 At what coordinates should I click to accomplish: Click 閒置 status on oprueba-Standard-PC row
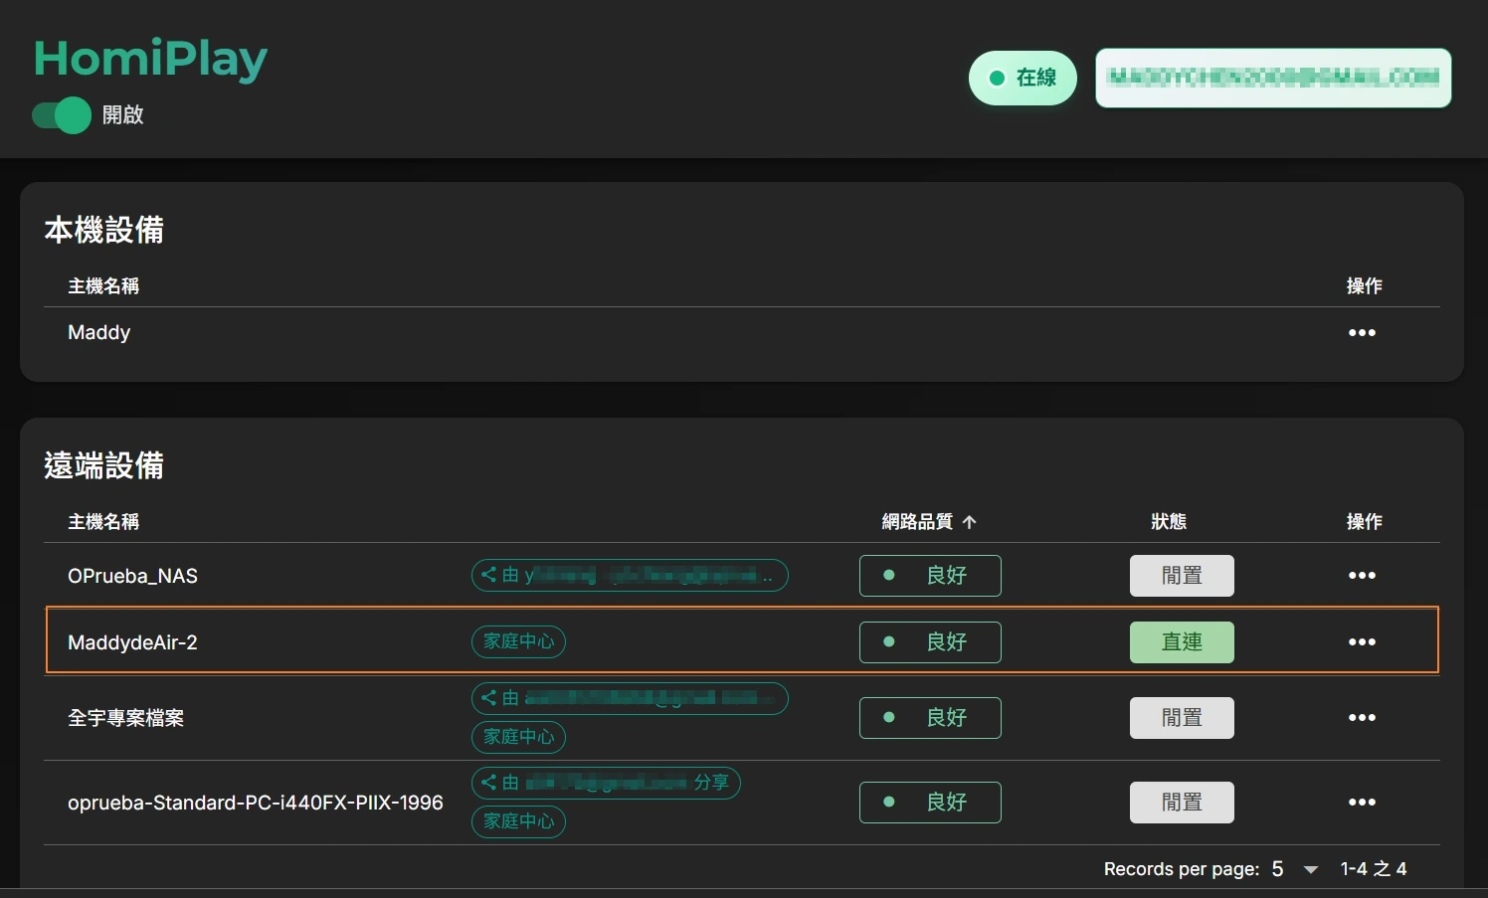pyautogui.click(x=1182, y=803)
